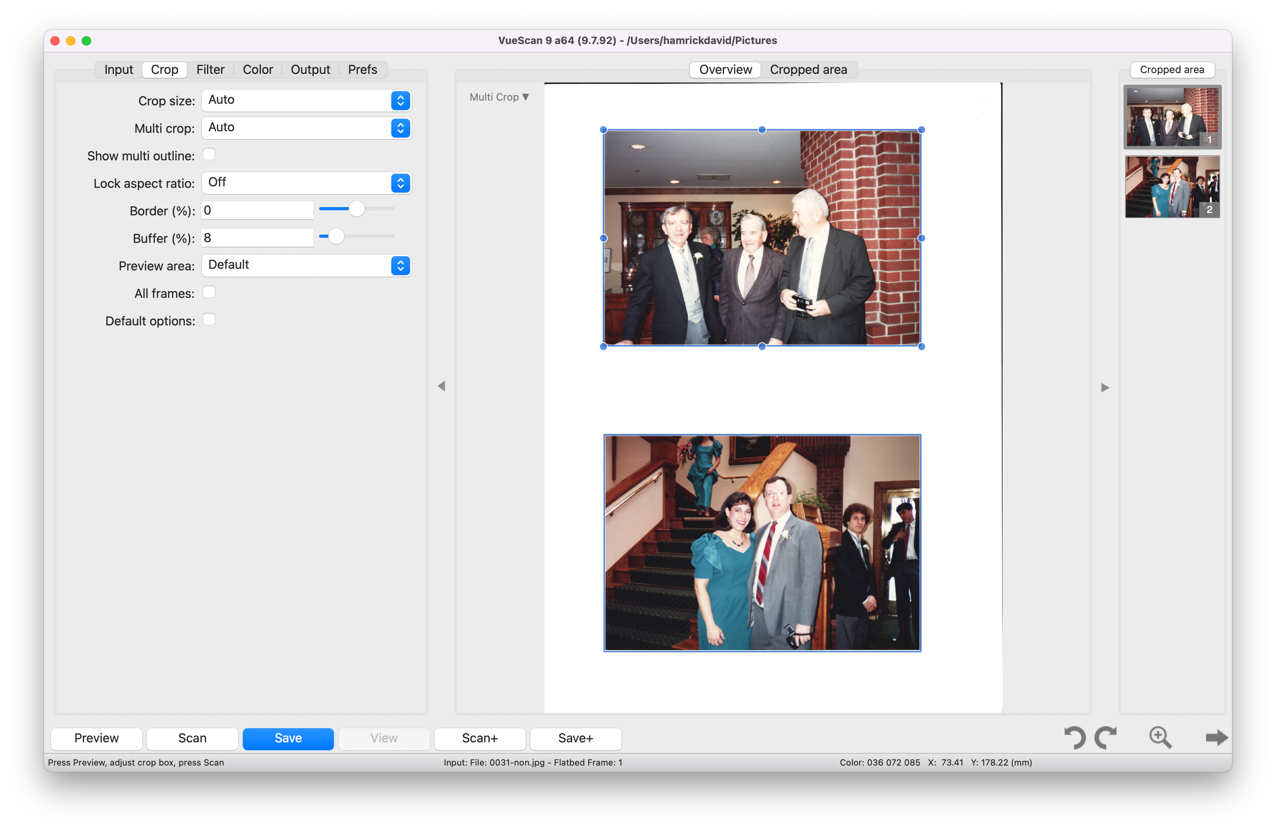This screenshot has height=830, width=1276.
Task: Adjust the Buffer percentage slider
Action: tap(336, 236)
